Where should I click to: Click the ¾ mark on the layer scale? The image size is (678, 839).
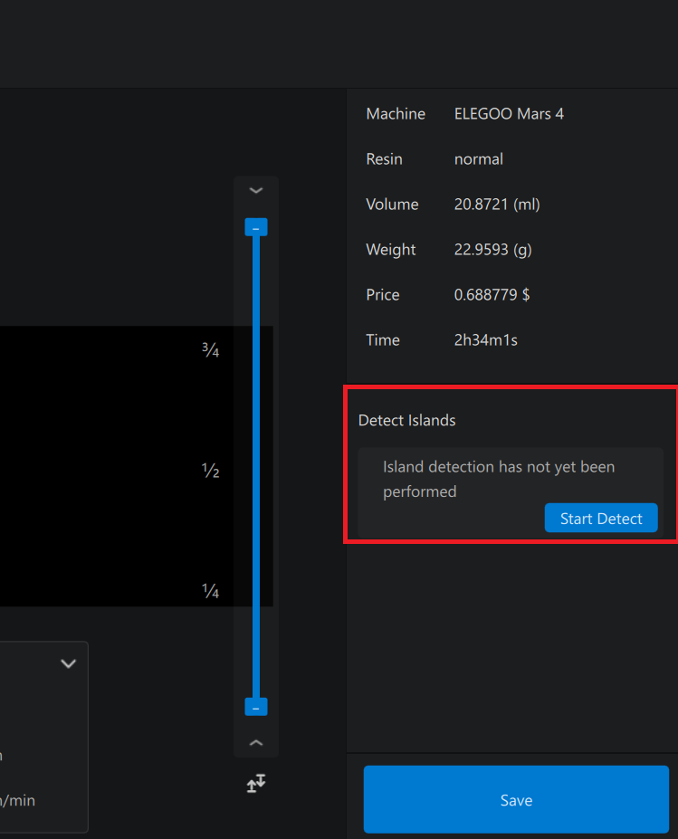click(210, 351)
